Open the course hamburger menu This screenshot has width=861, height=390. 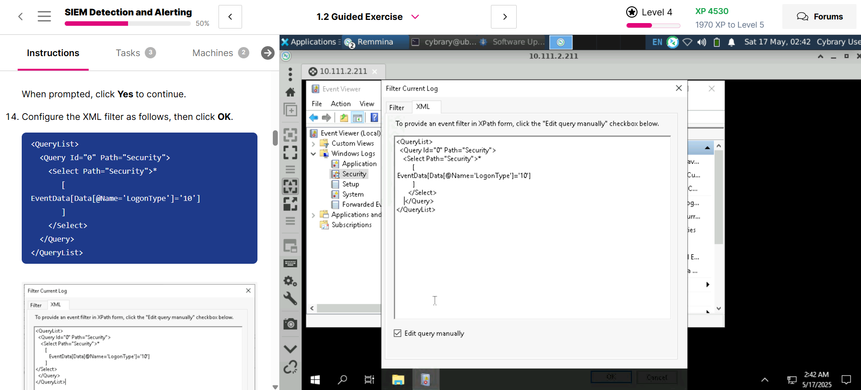pos(44,17)
